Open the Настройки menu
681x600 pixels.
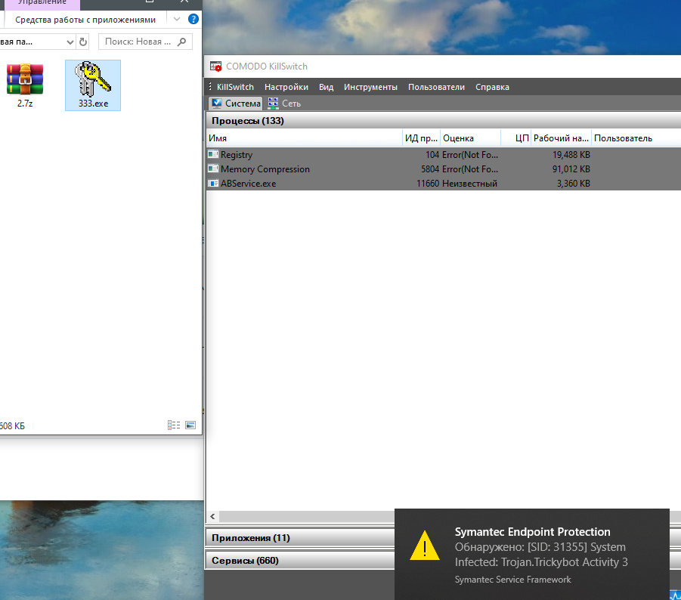point(286,87)
